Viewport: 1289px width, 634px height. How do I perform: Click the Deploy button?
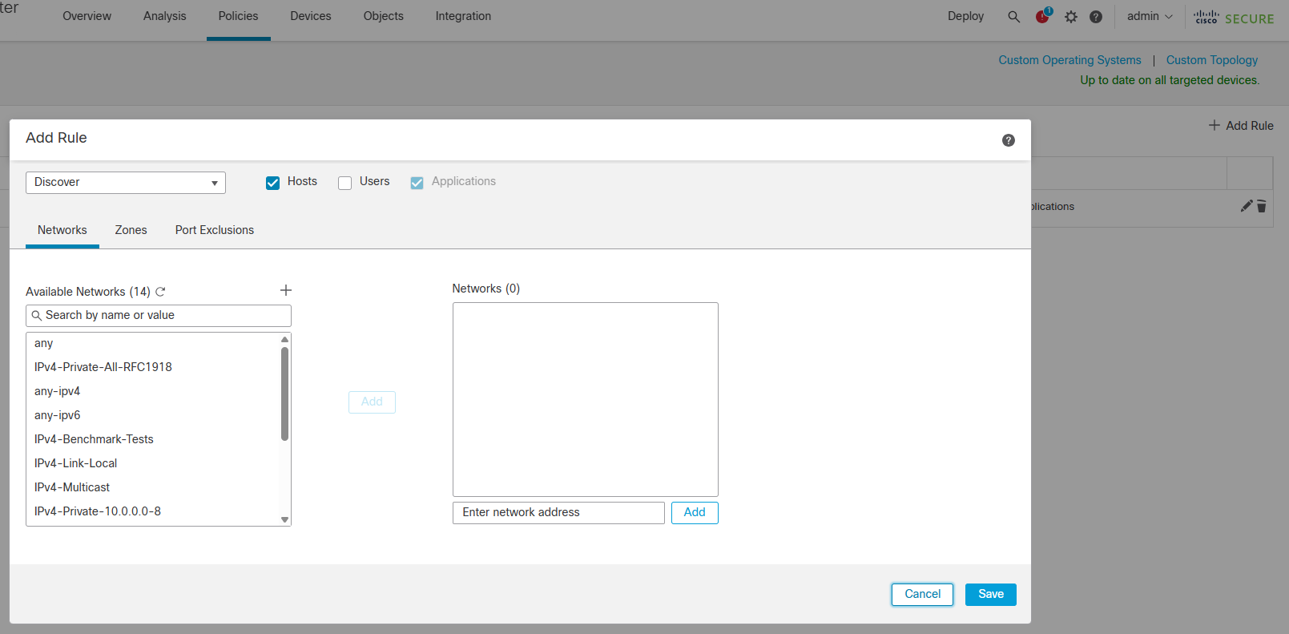[x=965, y=16]
